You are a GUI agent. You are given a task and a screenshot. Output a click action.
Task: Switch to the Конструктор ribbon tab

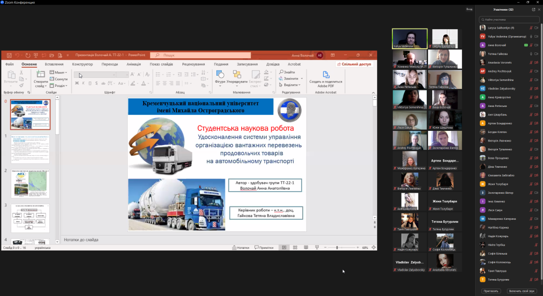coord(82,64)
